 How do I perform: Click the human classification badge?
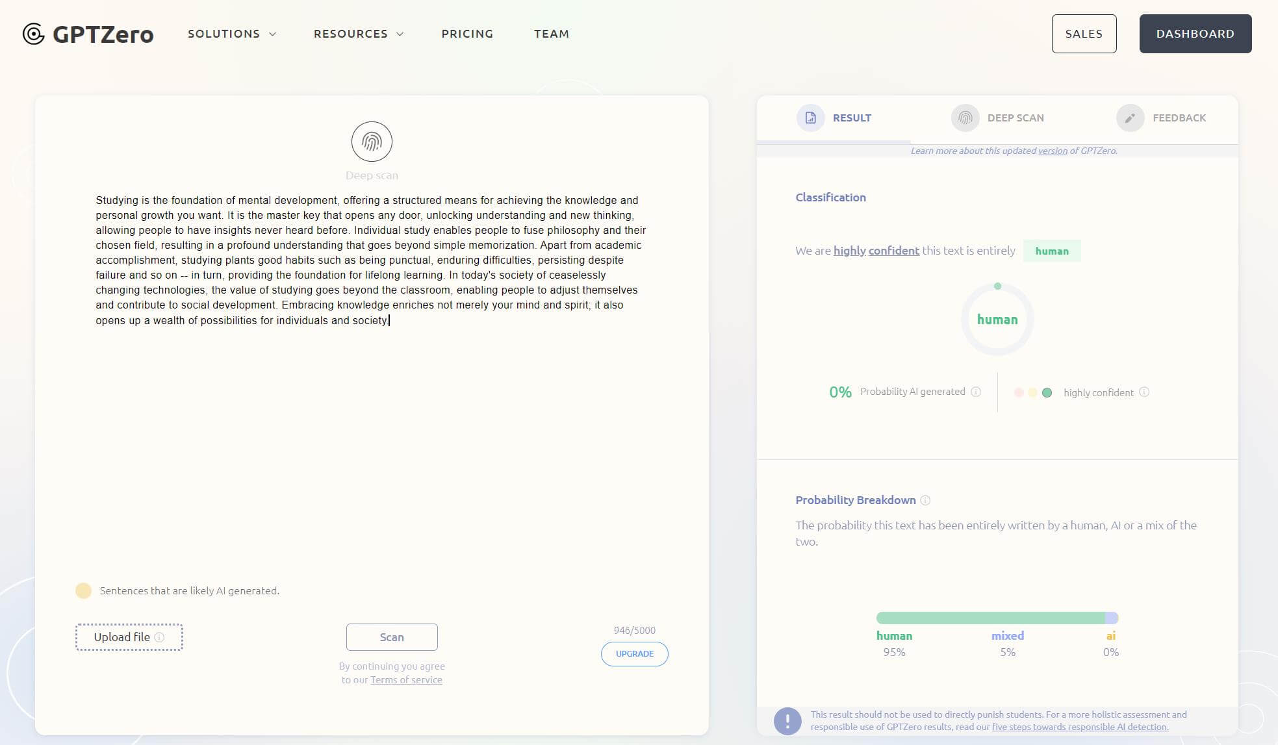(x=1052, y=251)
